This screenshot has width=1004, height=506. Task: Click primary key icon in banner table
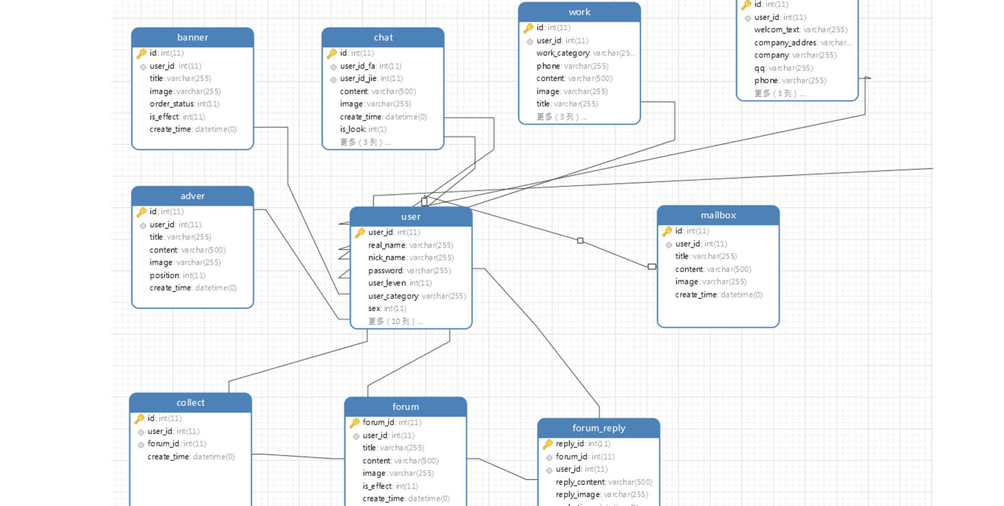(x=141, y=53)
